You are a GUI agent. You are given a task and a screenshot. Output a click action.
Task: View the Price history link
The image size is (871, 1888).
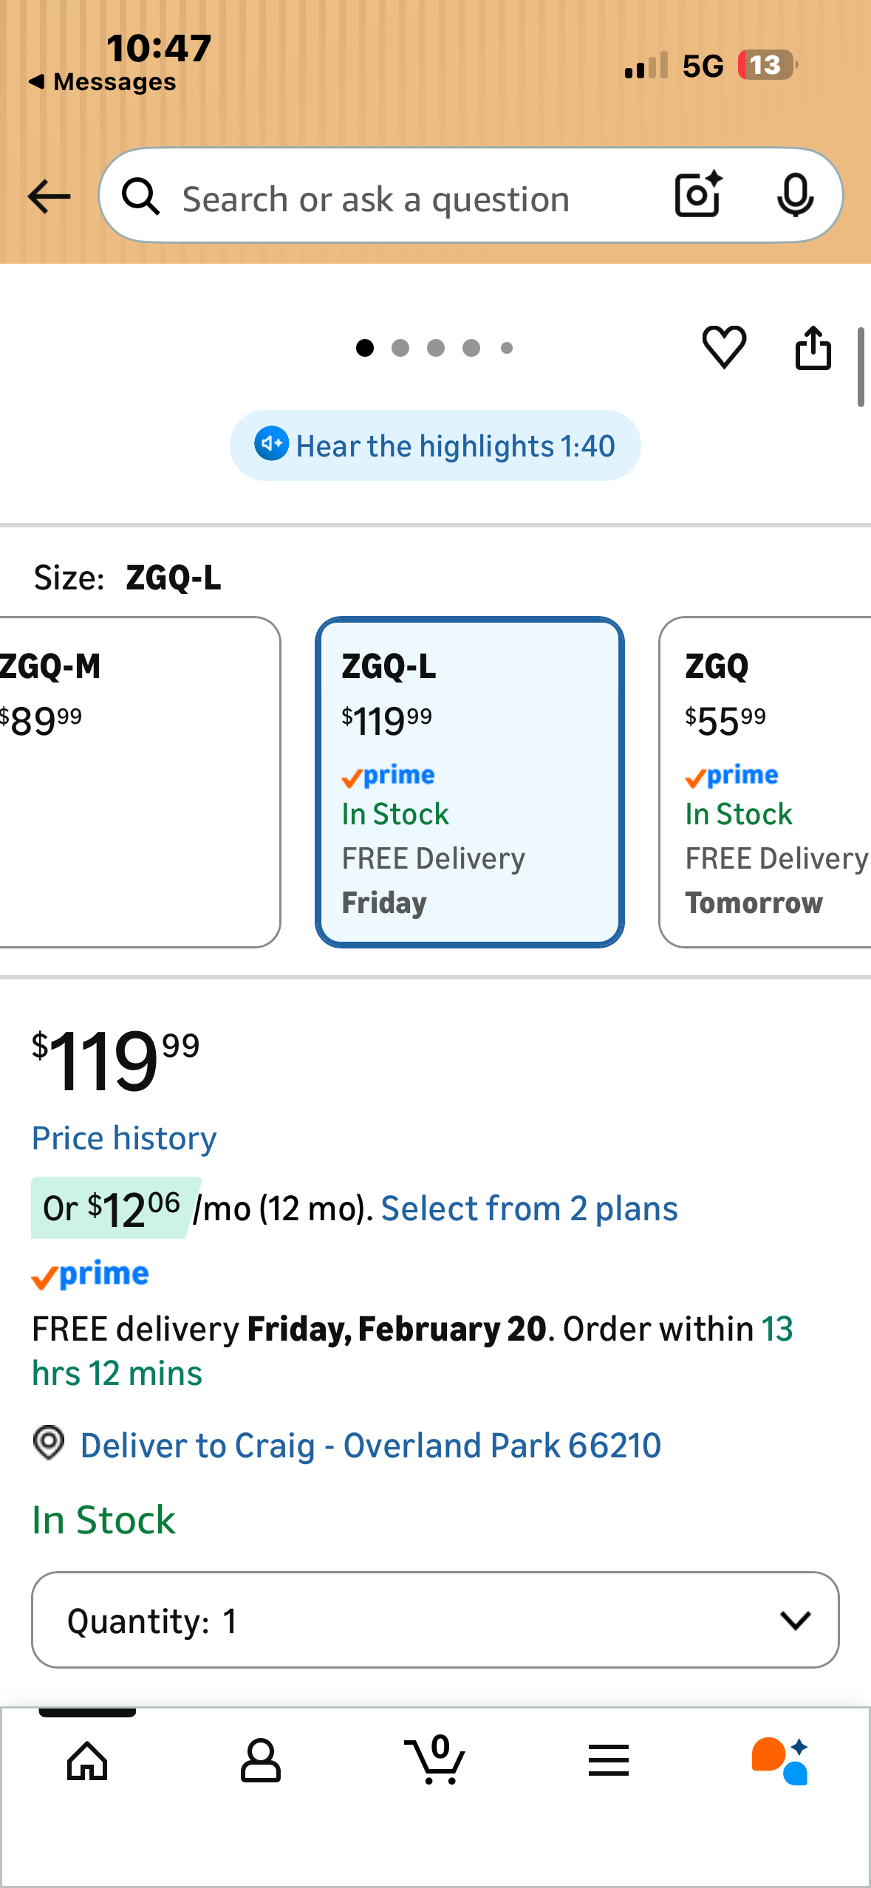(x=124, y=1138)
